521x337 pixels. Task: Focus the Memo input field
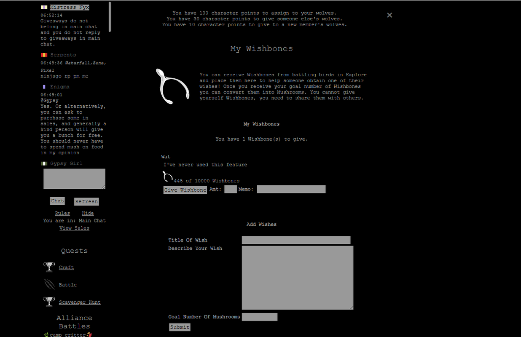click(291, 189)
